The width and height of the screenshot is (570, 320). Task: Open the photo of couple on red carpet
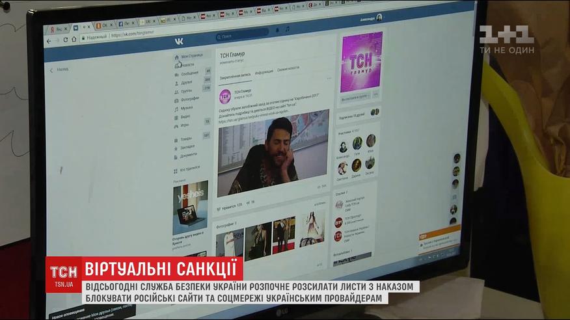click(284, 235)
